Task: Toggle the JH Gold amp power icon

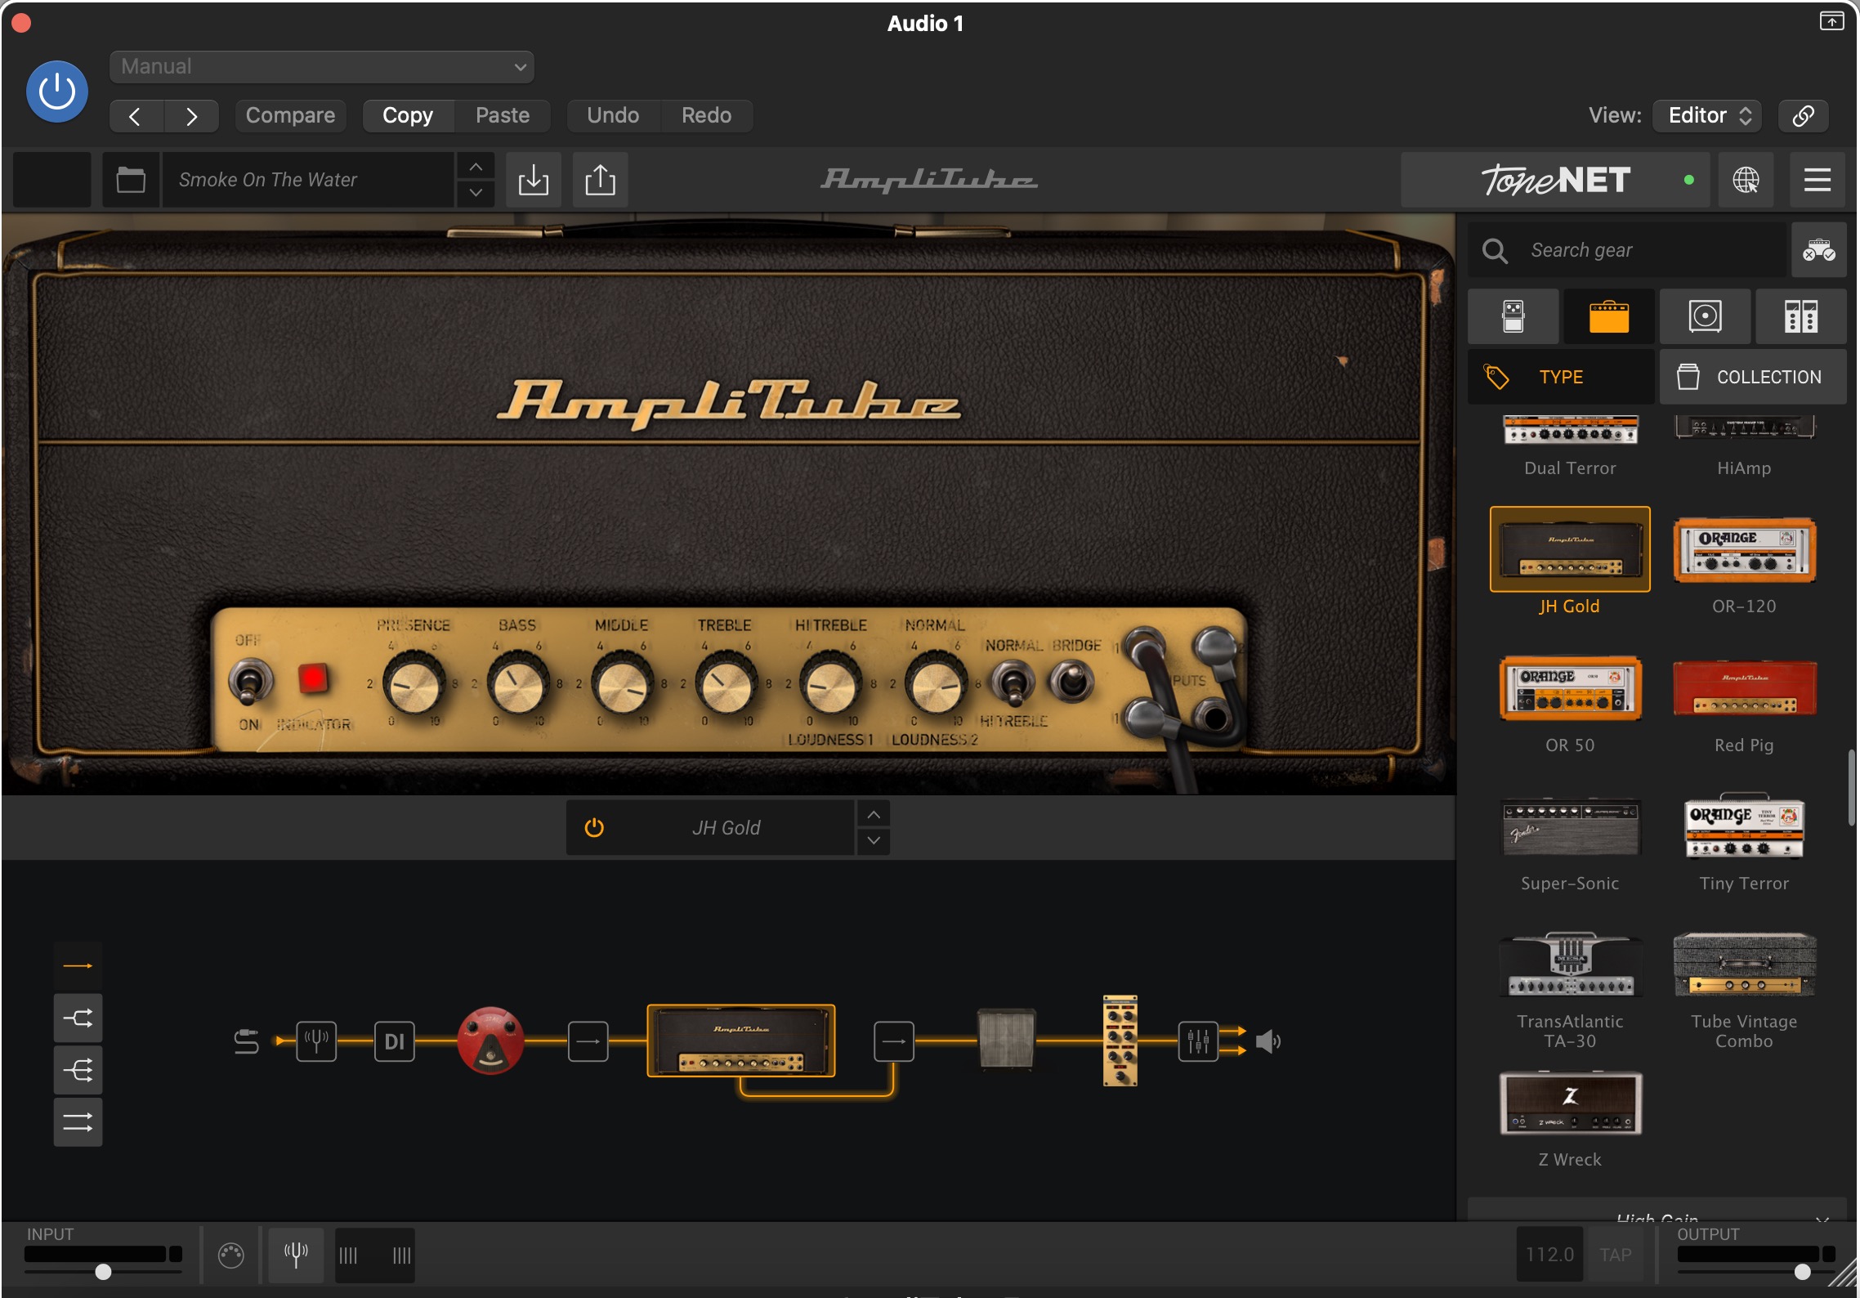Action: [594, 828]
